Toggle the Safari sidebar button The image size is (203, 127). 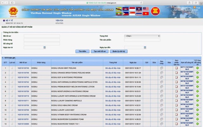[12, 3]
